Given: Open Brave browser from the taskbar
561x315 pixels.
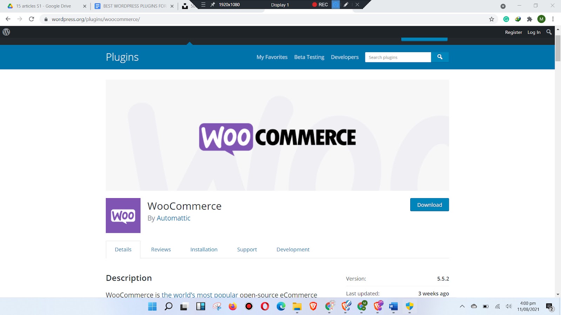Looking at the screenshot, I should pos(313,307).
